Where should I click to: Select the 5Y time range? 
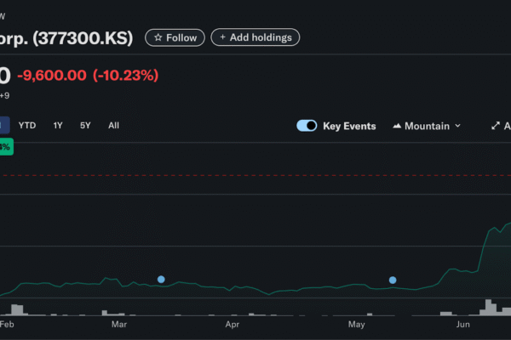(85, 126)
